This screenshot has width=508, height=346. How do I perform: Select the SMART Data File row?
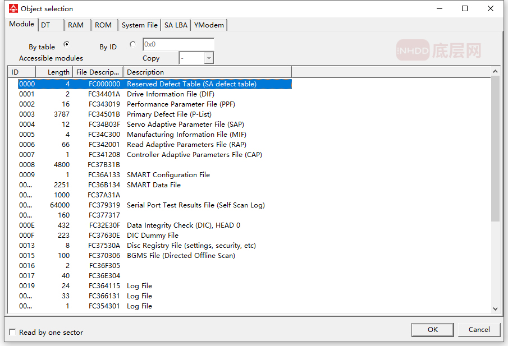154,185
